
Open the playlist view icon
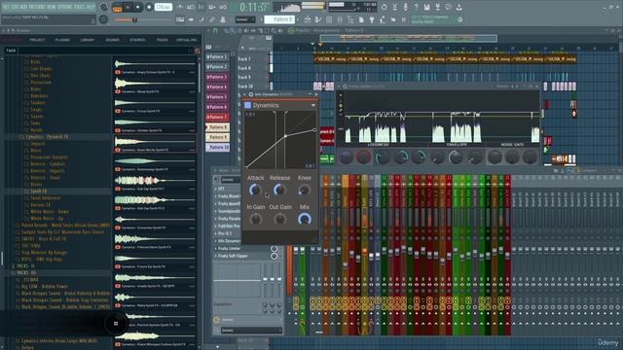308,19
